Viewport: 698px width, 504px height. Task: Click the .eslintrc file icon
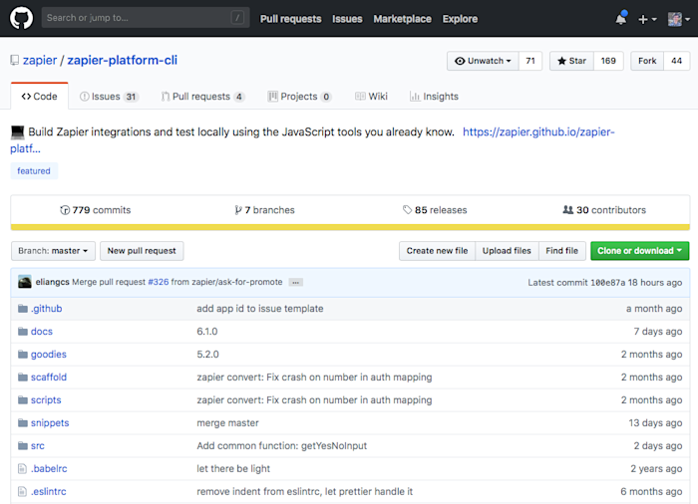click(22, 491)
